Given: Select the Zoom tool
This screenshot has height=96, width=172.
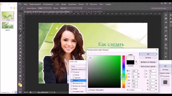Looking at the screenshot, I should [x=20, y=79].
